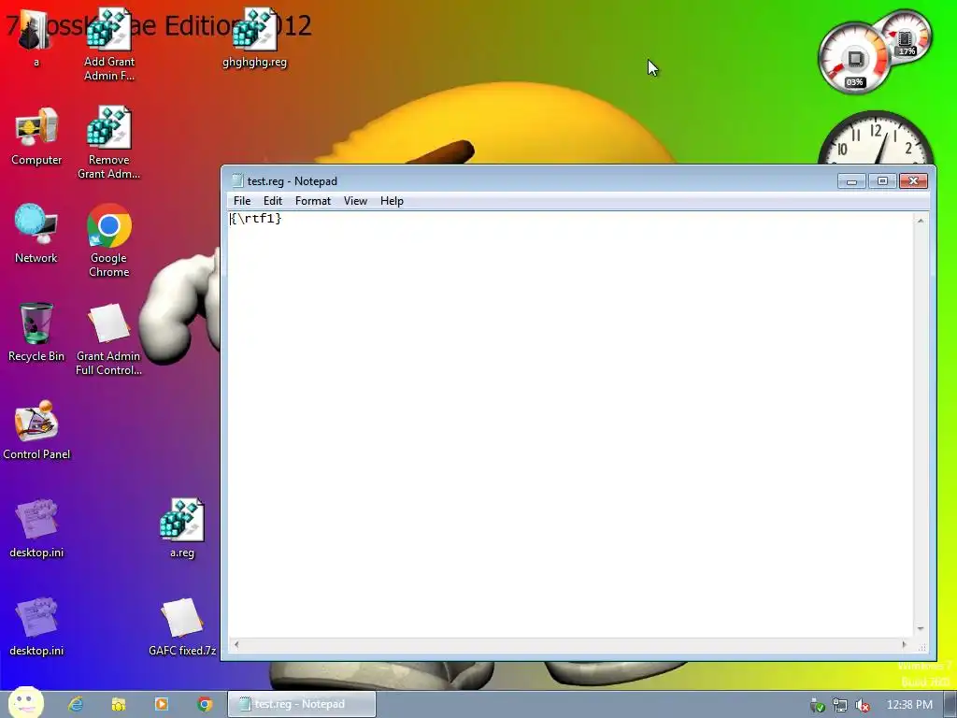
Task: Select the Google Chrome desktop shortcut
Action: click(109, 240)
